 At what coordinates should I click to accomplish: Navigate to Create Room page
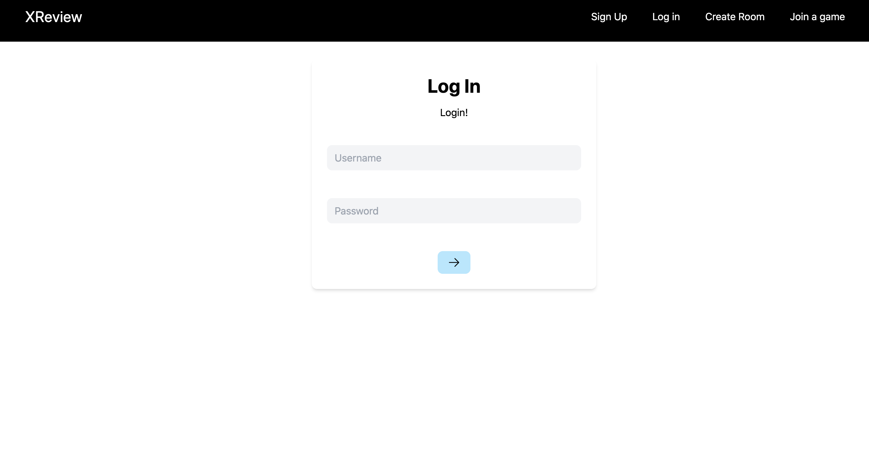coord(734,17)
